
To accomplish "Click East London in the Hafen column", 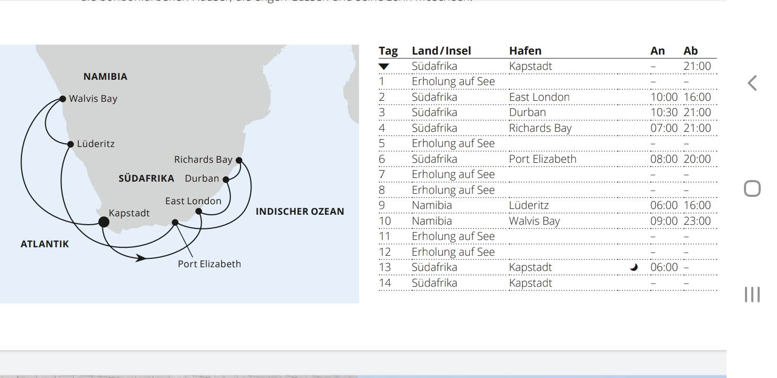I will coord(539,97).
